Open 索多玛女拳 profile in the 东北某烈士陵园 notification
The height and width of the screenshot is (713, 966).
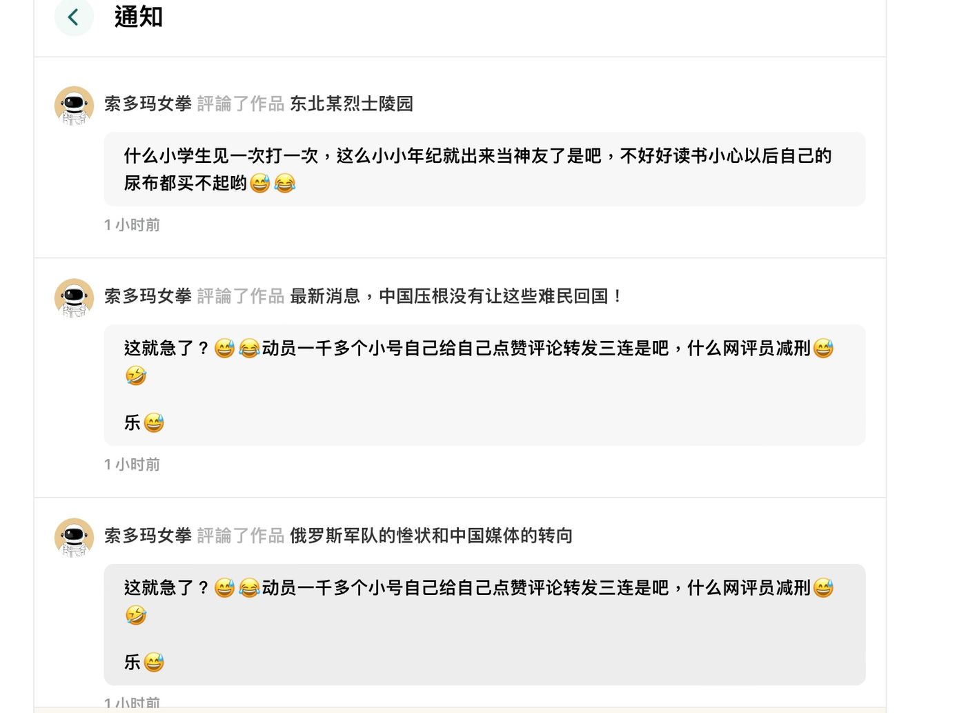[x=148, y=104]
